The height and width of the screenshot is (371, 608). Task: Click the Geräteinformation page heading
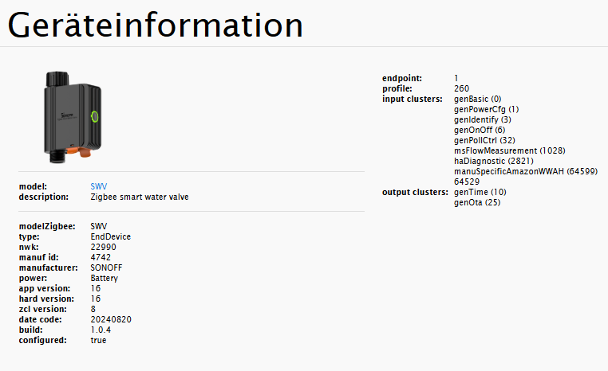(x=156, y=25)
